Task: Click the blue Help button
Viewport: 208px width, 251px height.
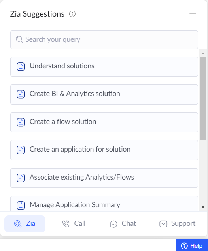Action: pyautogui.click(x=192, y=245)
